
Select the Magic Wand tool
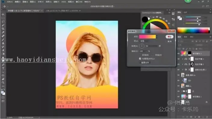pyautogui.click(x=3, y=25)
